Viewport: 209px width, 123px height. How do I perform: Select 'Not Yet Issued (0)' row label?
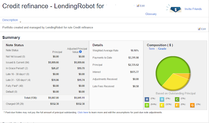[x=15, y=56]
